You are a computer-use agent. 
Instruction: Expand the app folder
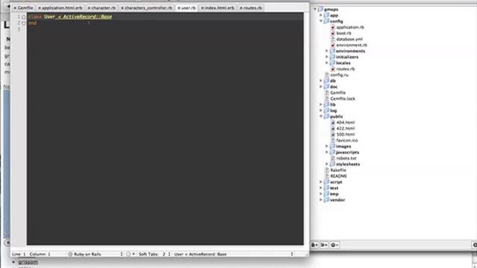coord(321,15)
